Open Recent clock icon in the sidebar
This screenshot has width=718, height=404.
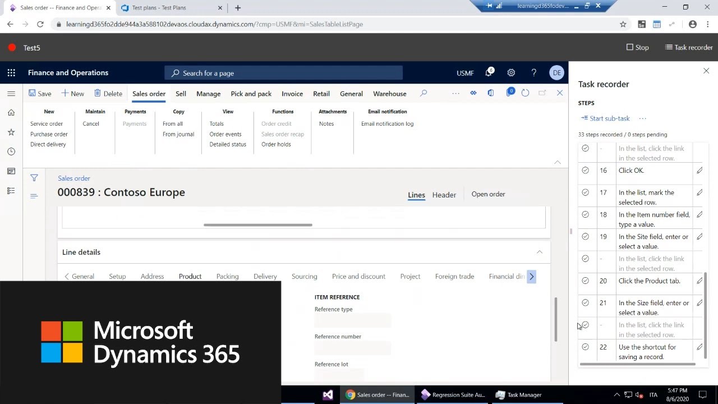pos(11,152)
